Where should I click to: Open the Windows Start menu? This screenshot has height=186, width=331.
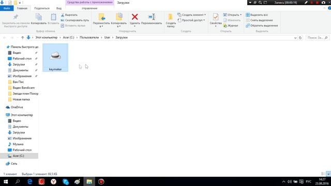click(6, 181)
